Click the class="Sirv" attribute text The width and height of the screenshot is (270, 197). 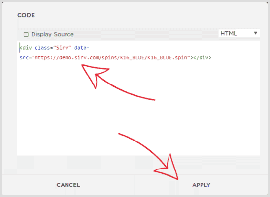(x=53, y=48)
